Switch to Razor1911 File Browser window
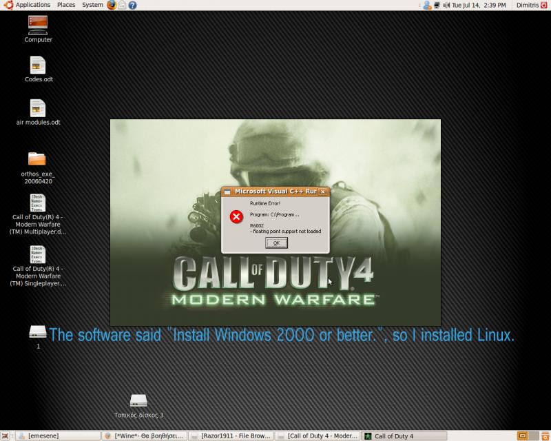The height and width of the screenshot is (441, 551). 231,436
